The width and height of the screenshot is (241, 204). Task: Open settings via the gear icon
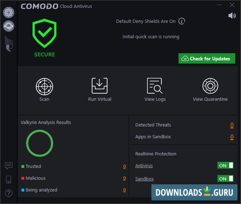9,13
